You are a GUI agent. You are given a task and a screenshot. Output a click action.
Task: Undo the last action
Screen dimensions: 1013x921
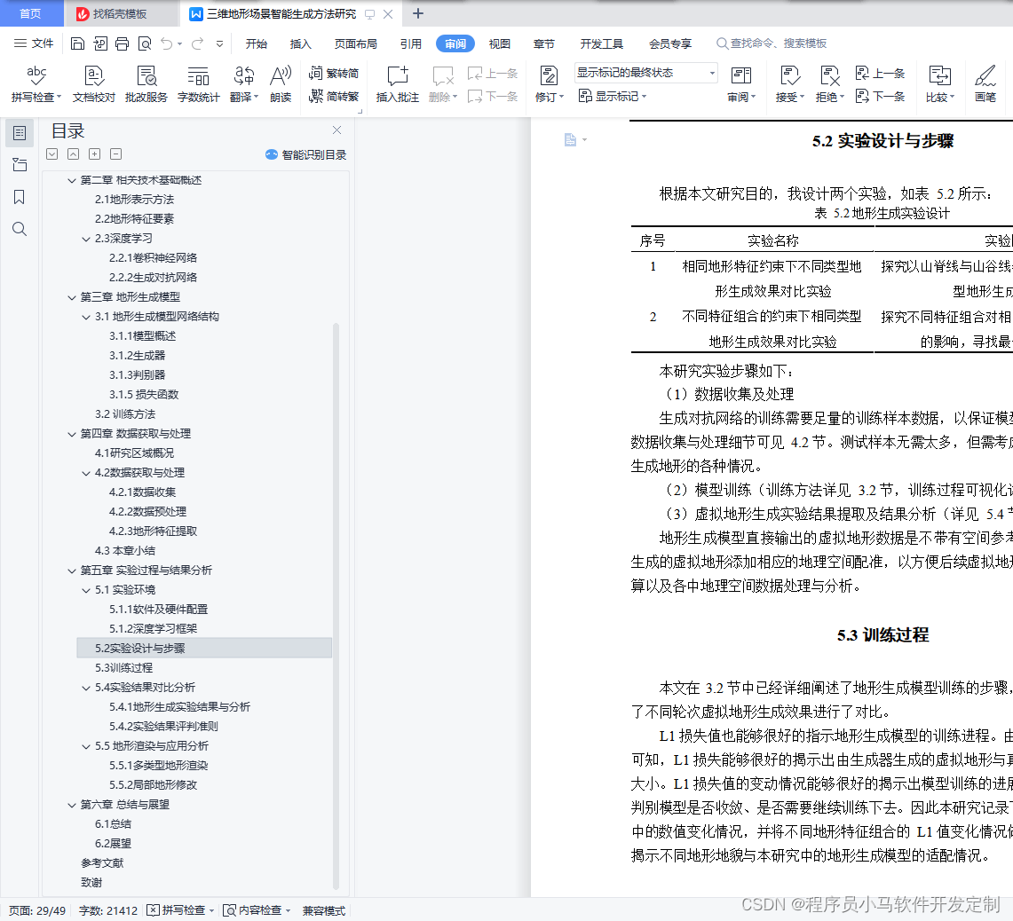[167, 43]
